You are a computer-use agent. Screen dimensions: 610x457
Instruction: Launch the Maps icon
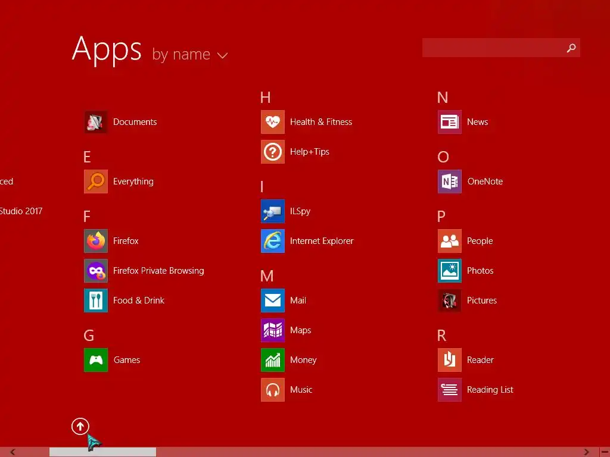click(x=273, y=330)
